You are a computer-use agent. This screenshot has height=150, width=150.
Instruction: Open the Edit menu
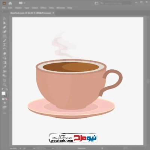point(10,8)
